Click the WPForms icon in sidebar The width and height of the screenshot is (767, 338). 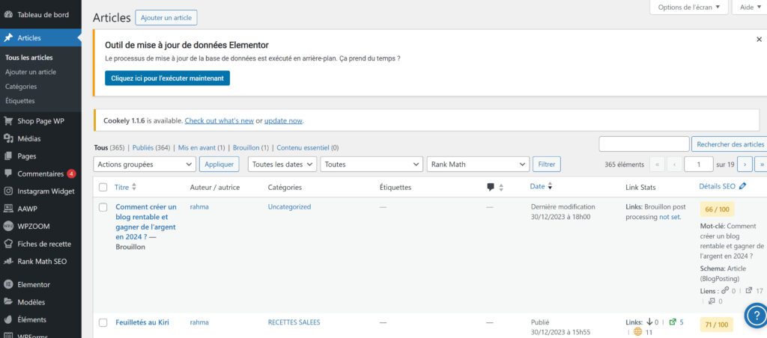7,335
